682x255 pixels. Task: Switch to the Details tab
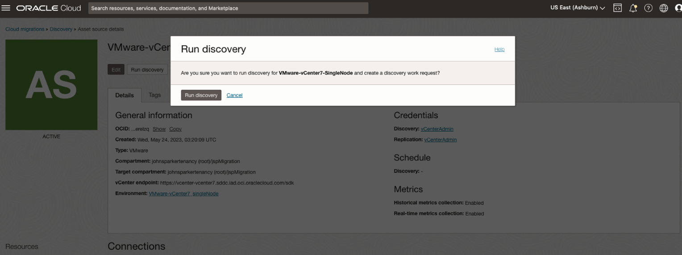point(125,95)
